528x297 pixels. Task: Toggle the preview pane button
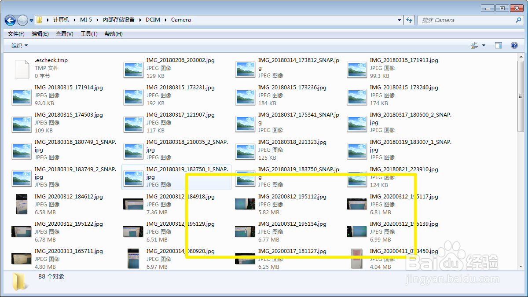(x=499, y=45)
